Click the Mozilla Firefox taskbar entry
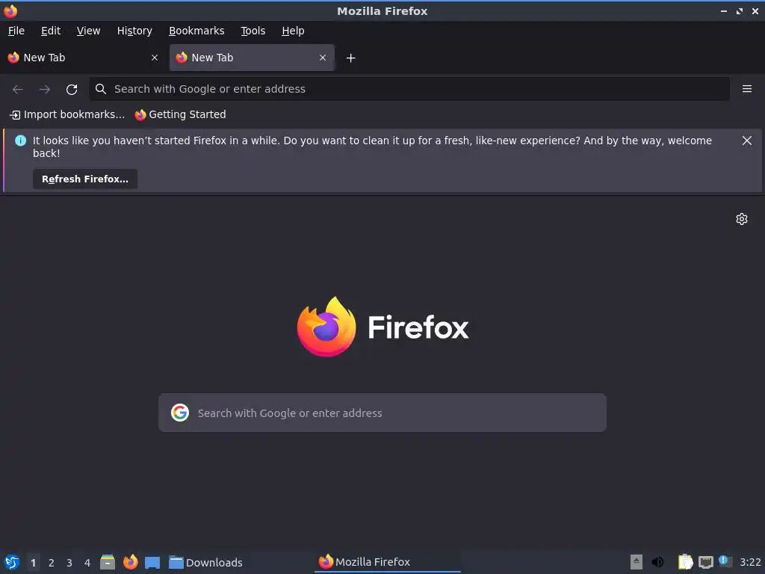Image resolution: width=765 pixels, height=574 pixels. [388, 562]
